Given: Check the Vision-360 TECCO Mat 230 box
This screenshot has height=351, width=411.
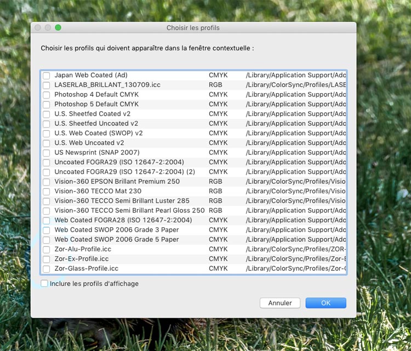Looking at the screenshot, I should coord(47,192).
